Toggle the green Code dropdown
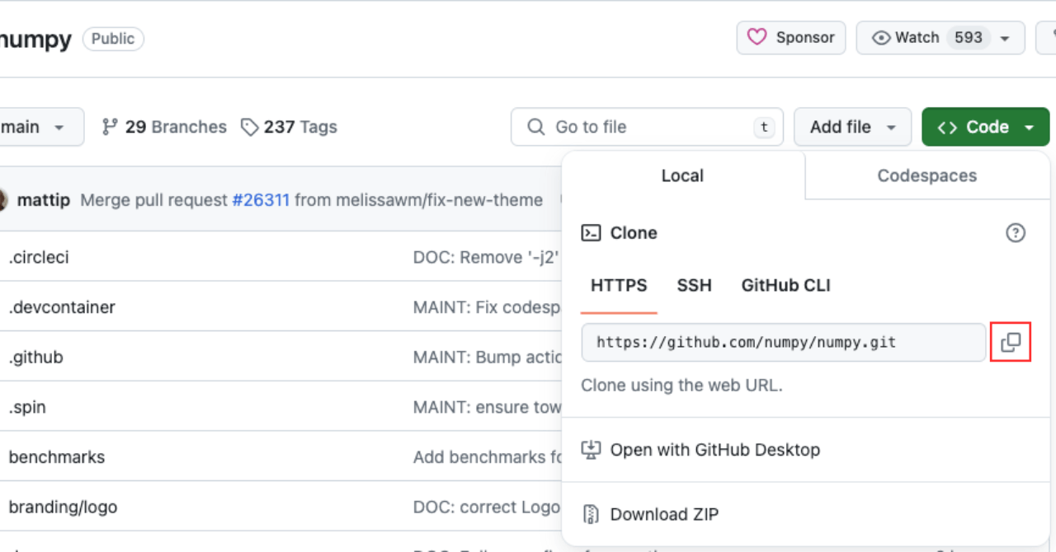This screenshot has width=1056, height=552. (986, 127)
